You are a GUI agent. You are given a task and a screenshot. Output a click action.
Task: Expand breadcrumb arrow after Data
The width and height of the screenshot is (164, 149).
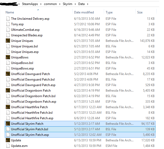coord(88,4)
